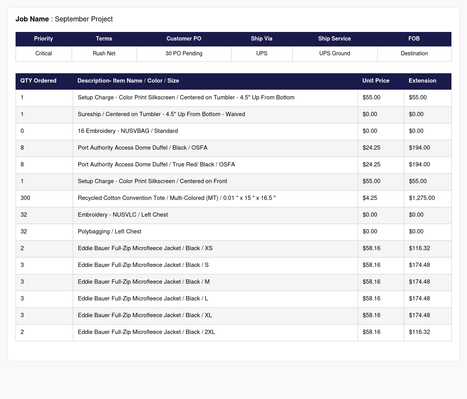Click the Rush Net terms cell
467x399 pixels.
(x=104, y=54)
